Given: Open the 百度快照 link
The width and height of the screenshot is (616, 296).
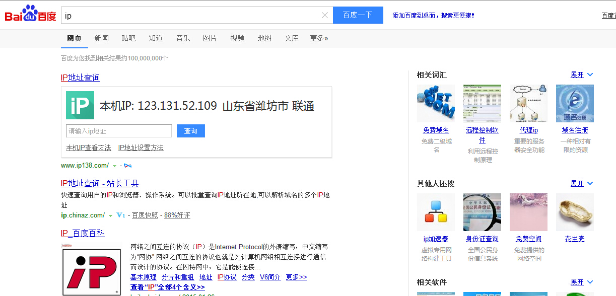Looking at the screenshot, I should [145, 215].
